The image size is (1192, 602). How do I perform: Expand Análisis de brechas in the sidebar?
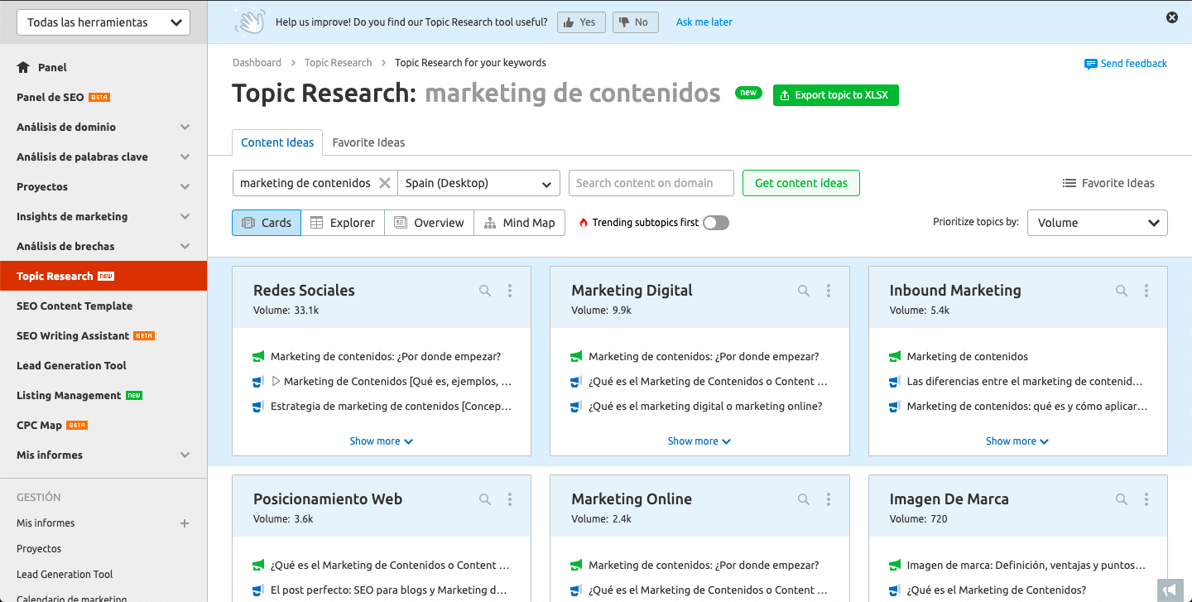pos(103,246)
